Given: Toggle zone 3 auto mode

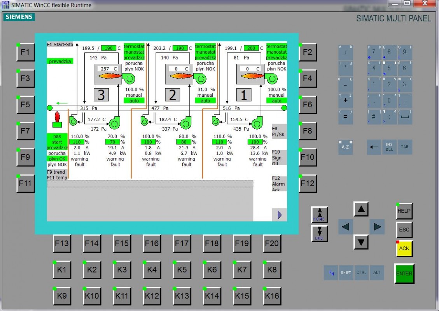Looking at the screenshot, I should tap(134, 101).
